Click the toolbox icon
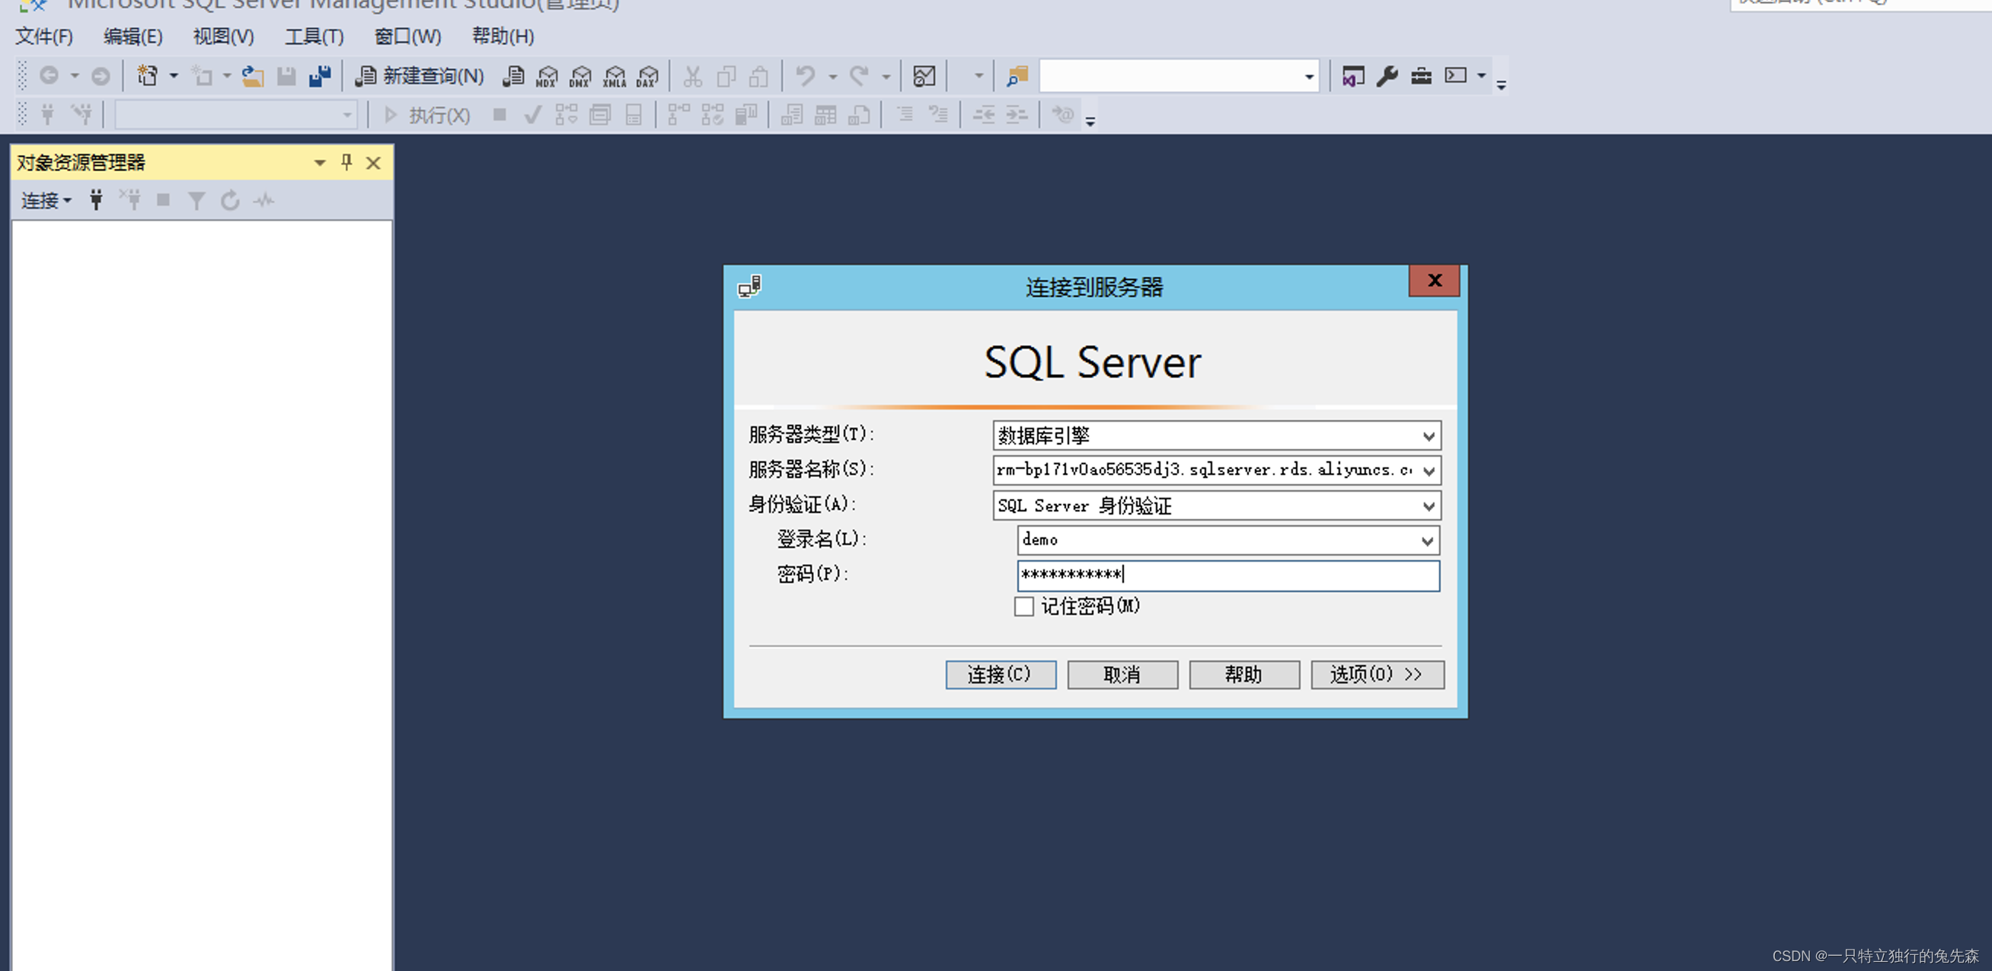Screen dimensions: 1992x971 pyautogui.click(x=1421, y=76)
